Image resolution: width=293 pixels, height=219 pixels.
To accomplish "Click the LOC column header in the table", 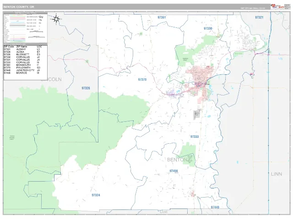I will click(39, 47).
